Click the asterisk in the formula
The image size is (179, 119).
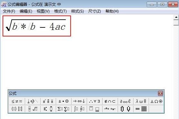(x=24, y=27)
